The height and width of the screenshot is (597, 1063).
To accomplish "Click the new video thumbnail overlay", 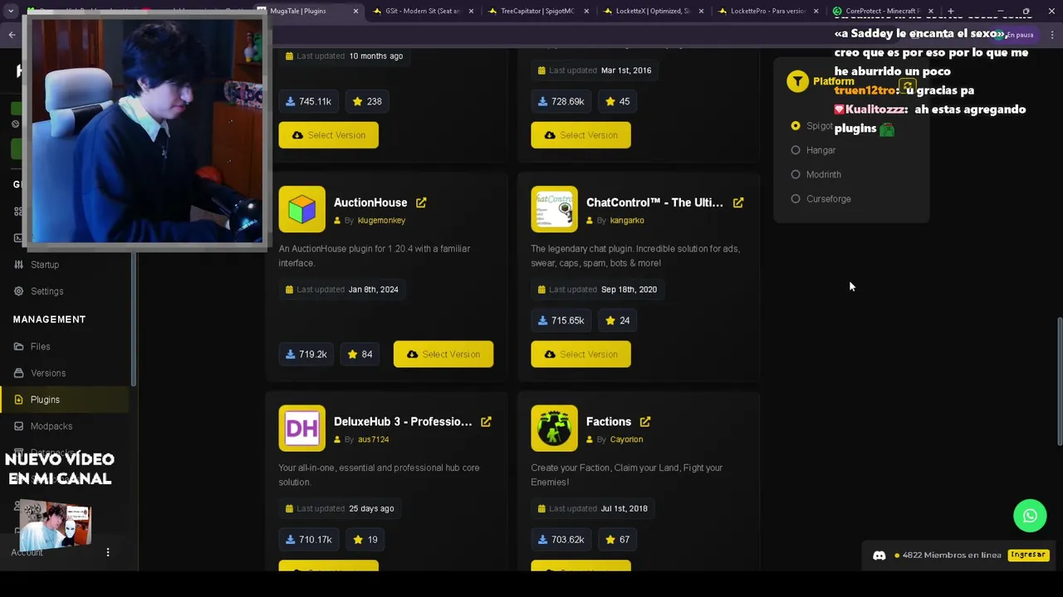I will pos(55,525).
